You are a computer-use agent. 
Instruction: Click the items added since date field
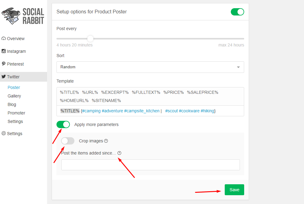pyautogui.click(x=151, y=165)
